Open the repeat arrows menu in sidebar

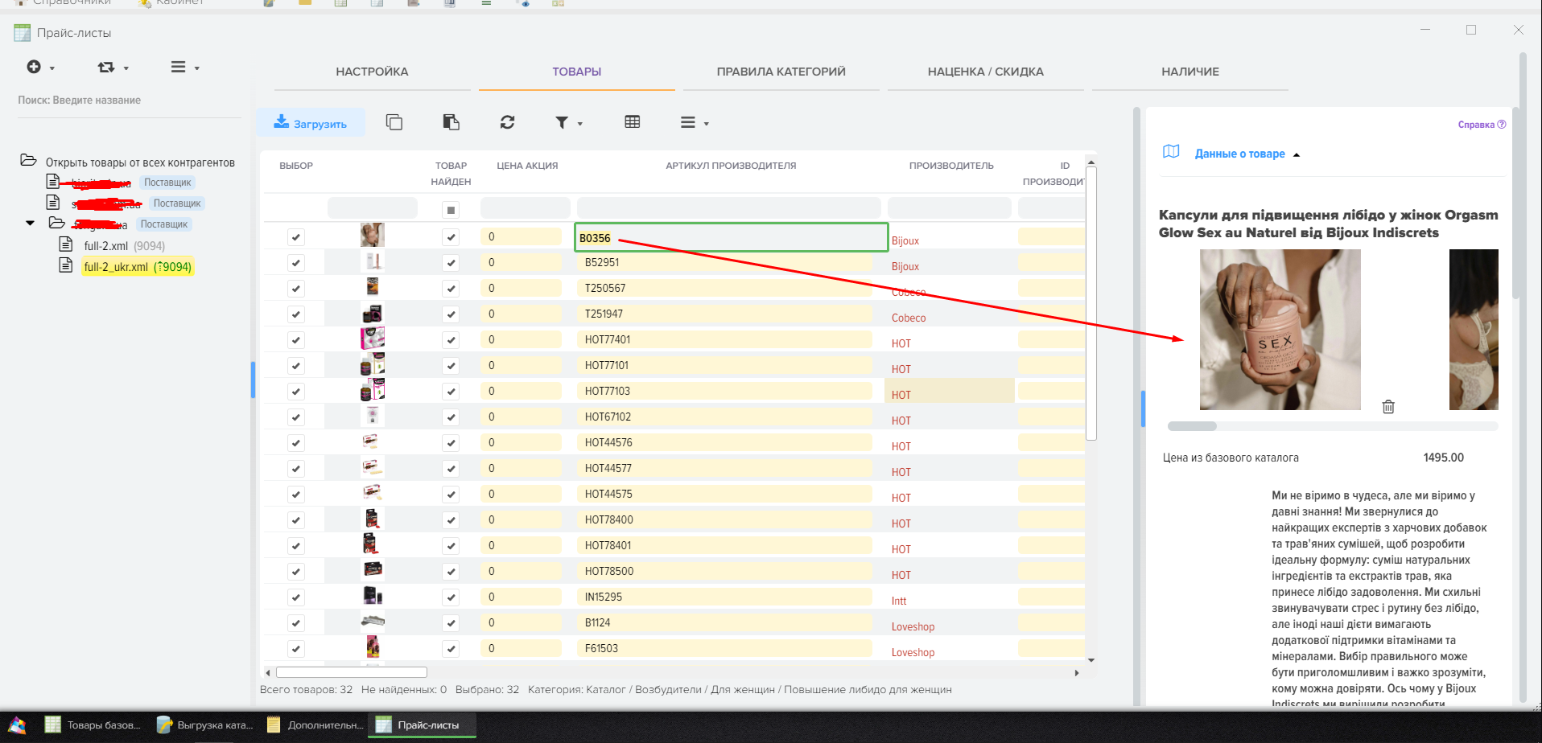pos(113,68)
